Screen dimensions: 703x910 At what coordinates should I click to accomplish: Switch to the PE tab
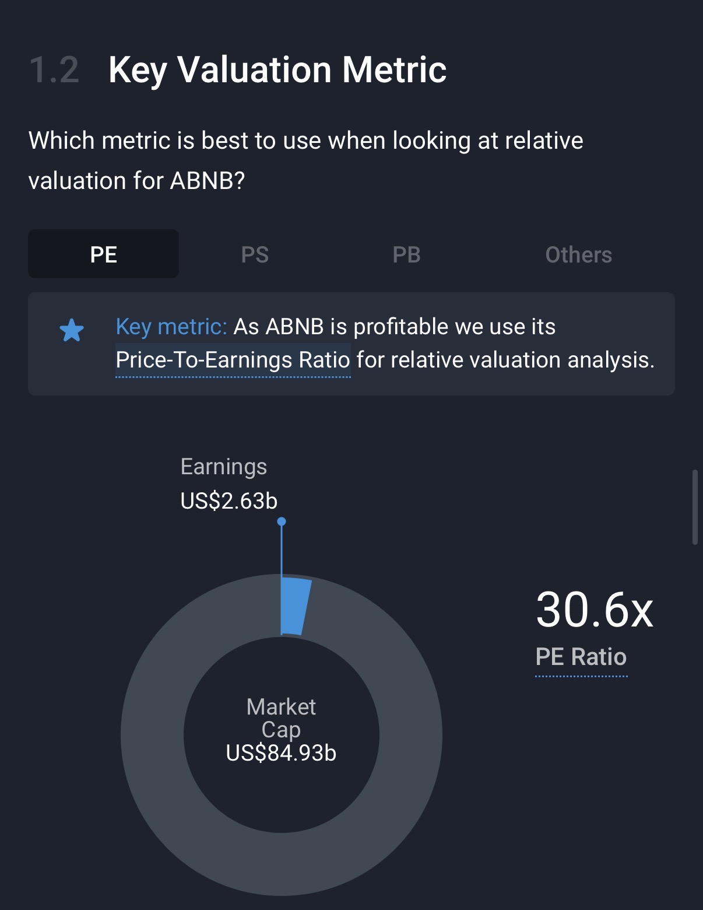[104, 254]
